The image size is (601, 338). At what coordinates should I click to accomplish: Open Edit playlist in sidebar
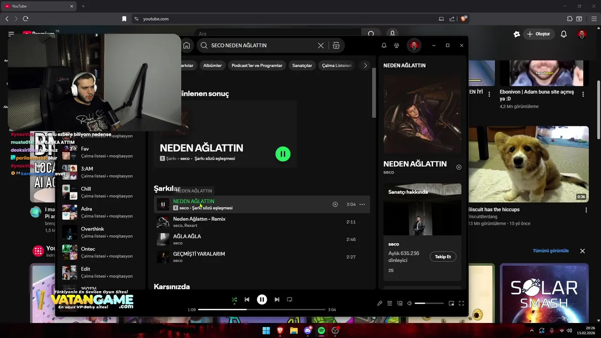click(x=101, y=272)
